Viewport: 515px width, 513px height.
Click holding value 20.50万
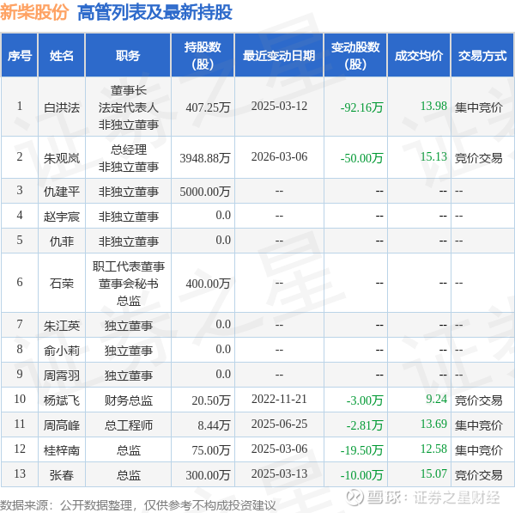pos(211,400)
